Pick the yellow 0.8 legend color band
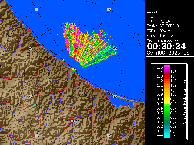The width and height of the screenshot is (194, 145). coord(166,99)
